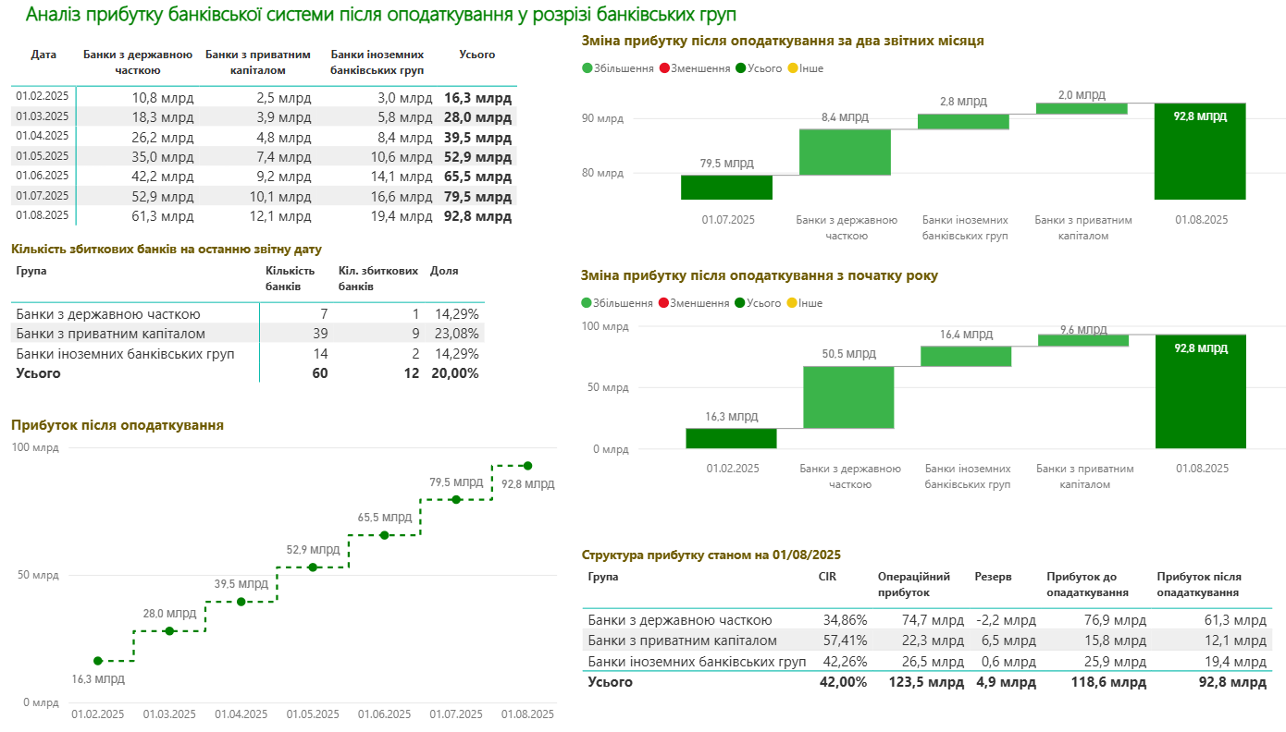Click the Резерв column header
The height and width of the screenshot is (732, 1286).
tap(993, 577)
